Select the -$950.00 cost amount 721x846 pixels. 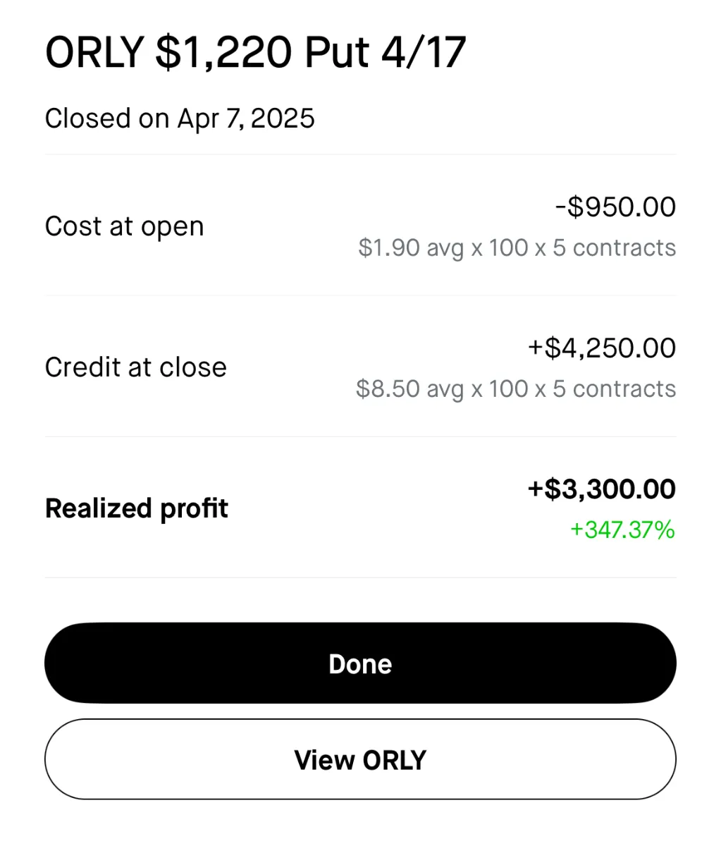pyautogui.click(x=615, y=207)
